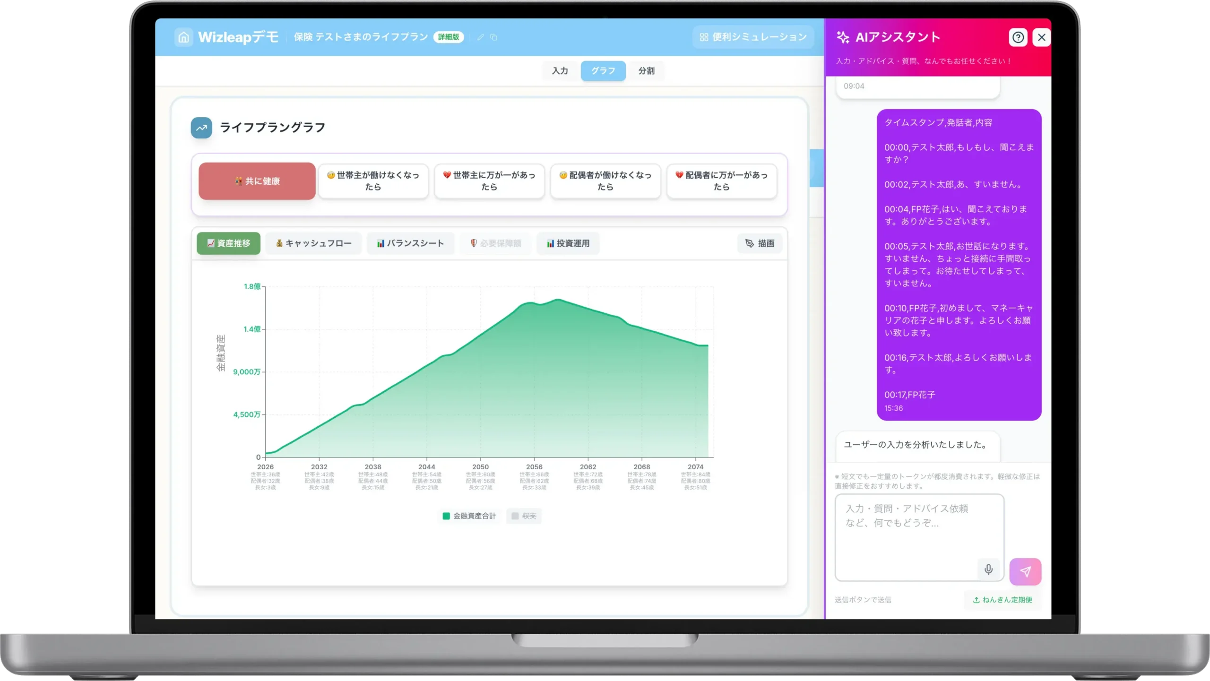Switch to the 入力 tab

click(560, 71)
